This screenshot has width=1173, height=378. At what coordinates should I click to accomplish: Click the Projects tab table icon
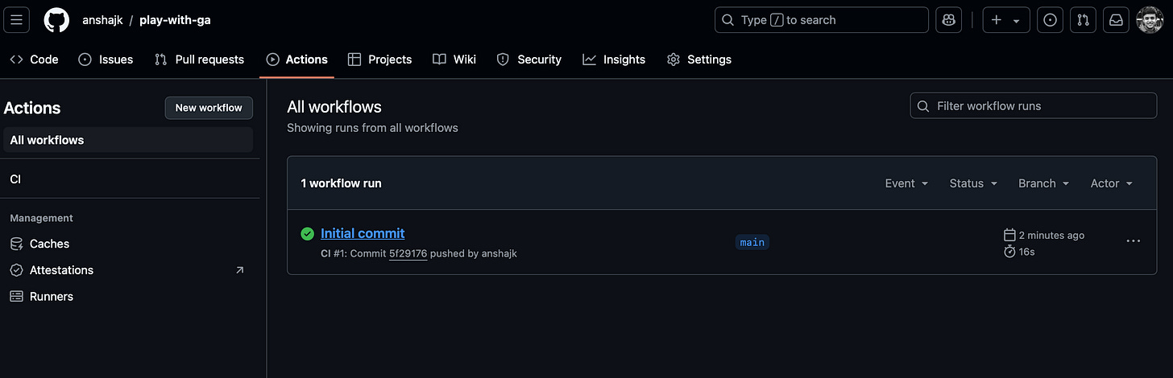coord(354,60)
